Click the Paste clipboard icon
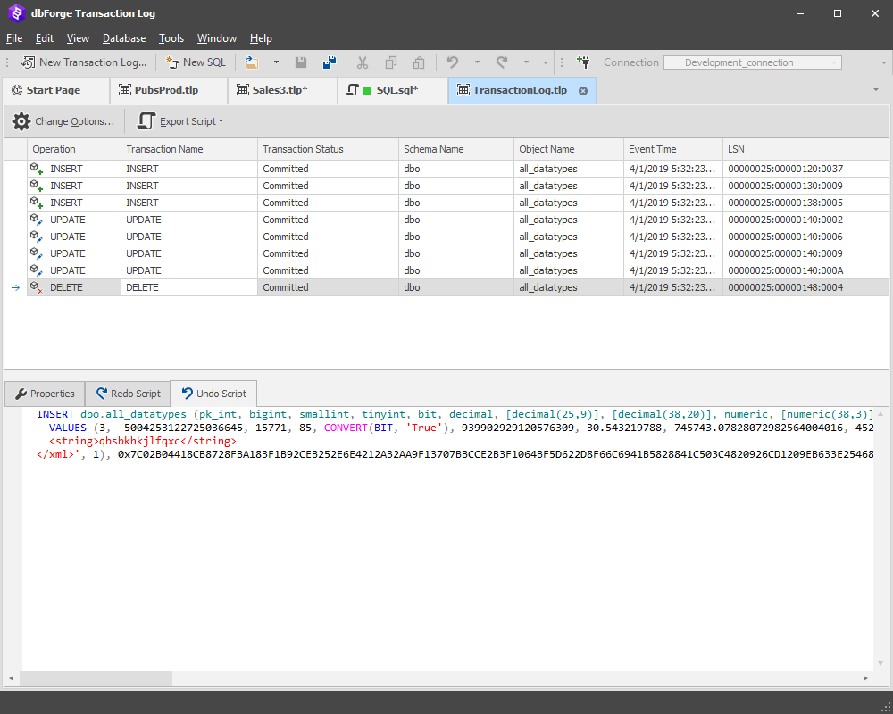 tap(419, 62)
